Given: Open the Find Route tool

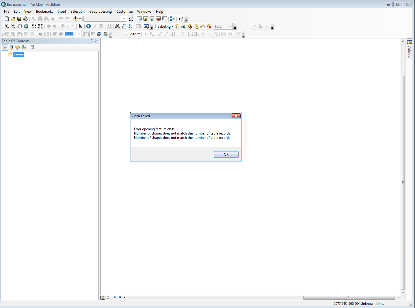Looking at the screenshot, I should pos(124,26).
